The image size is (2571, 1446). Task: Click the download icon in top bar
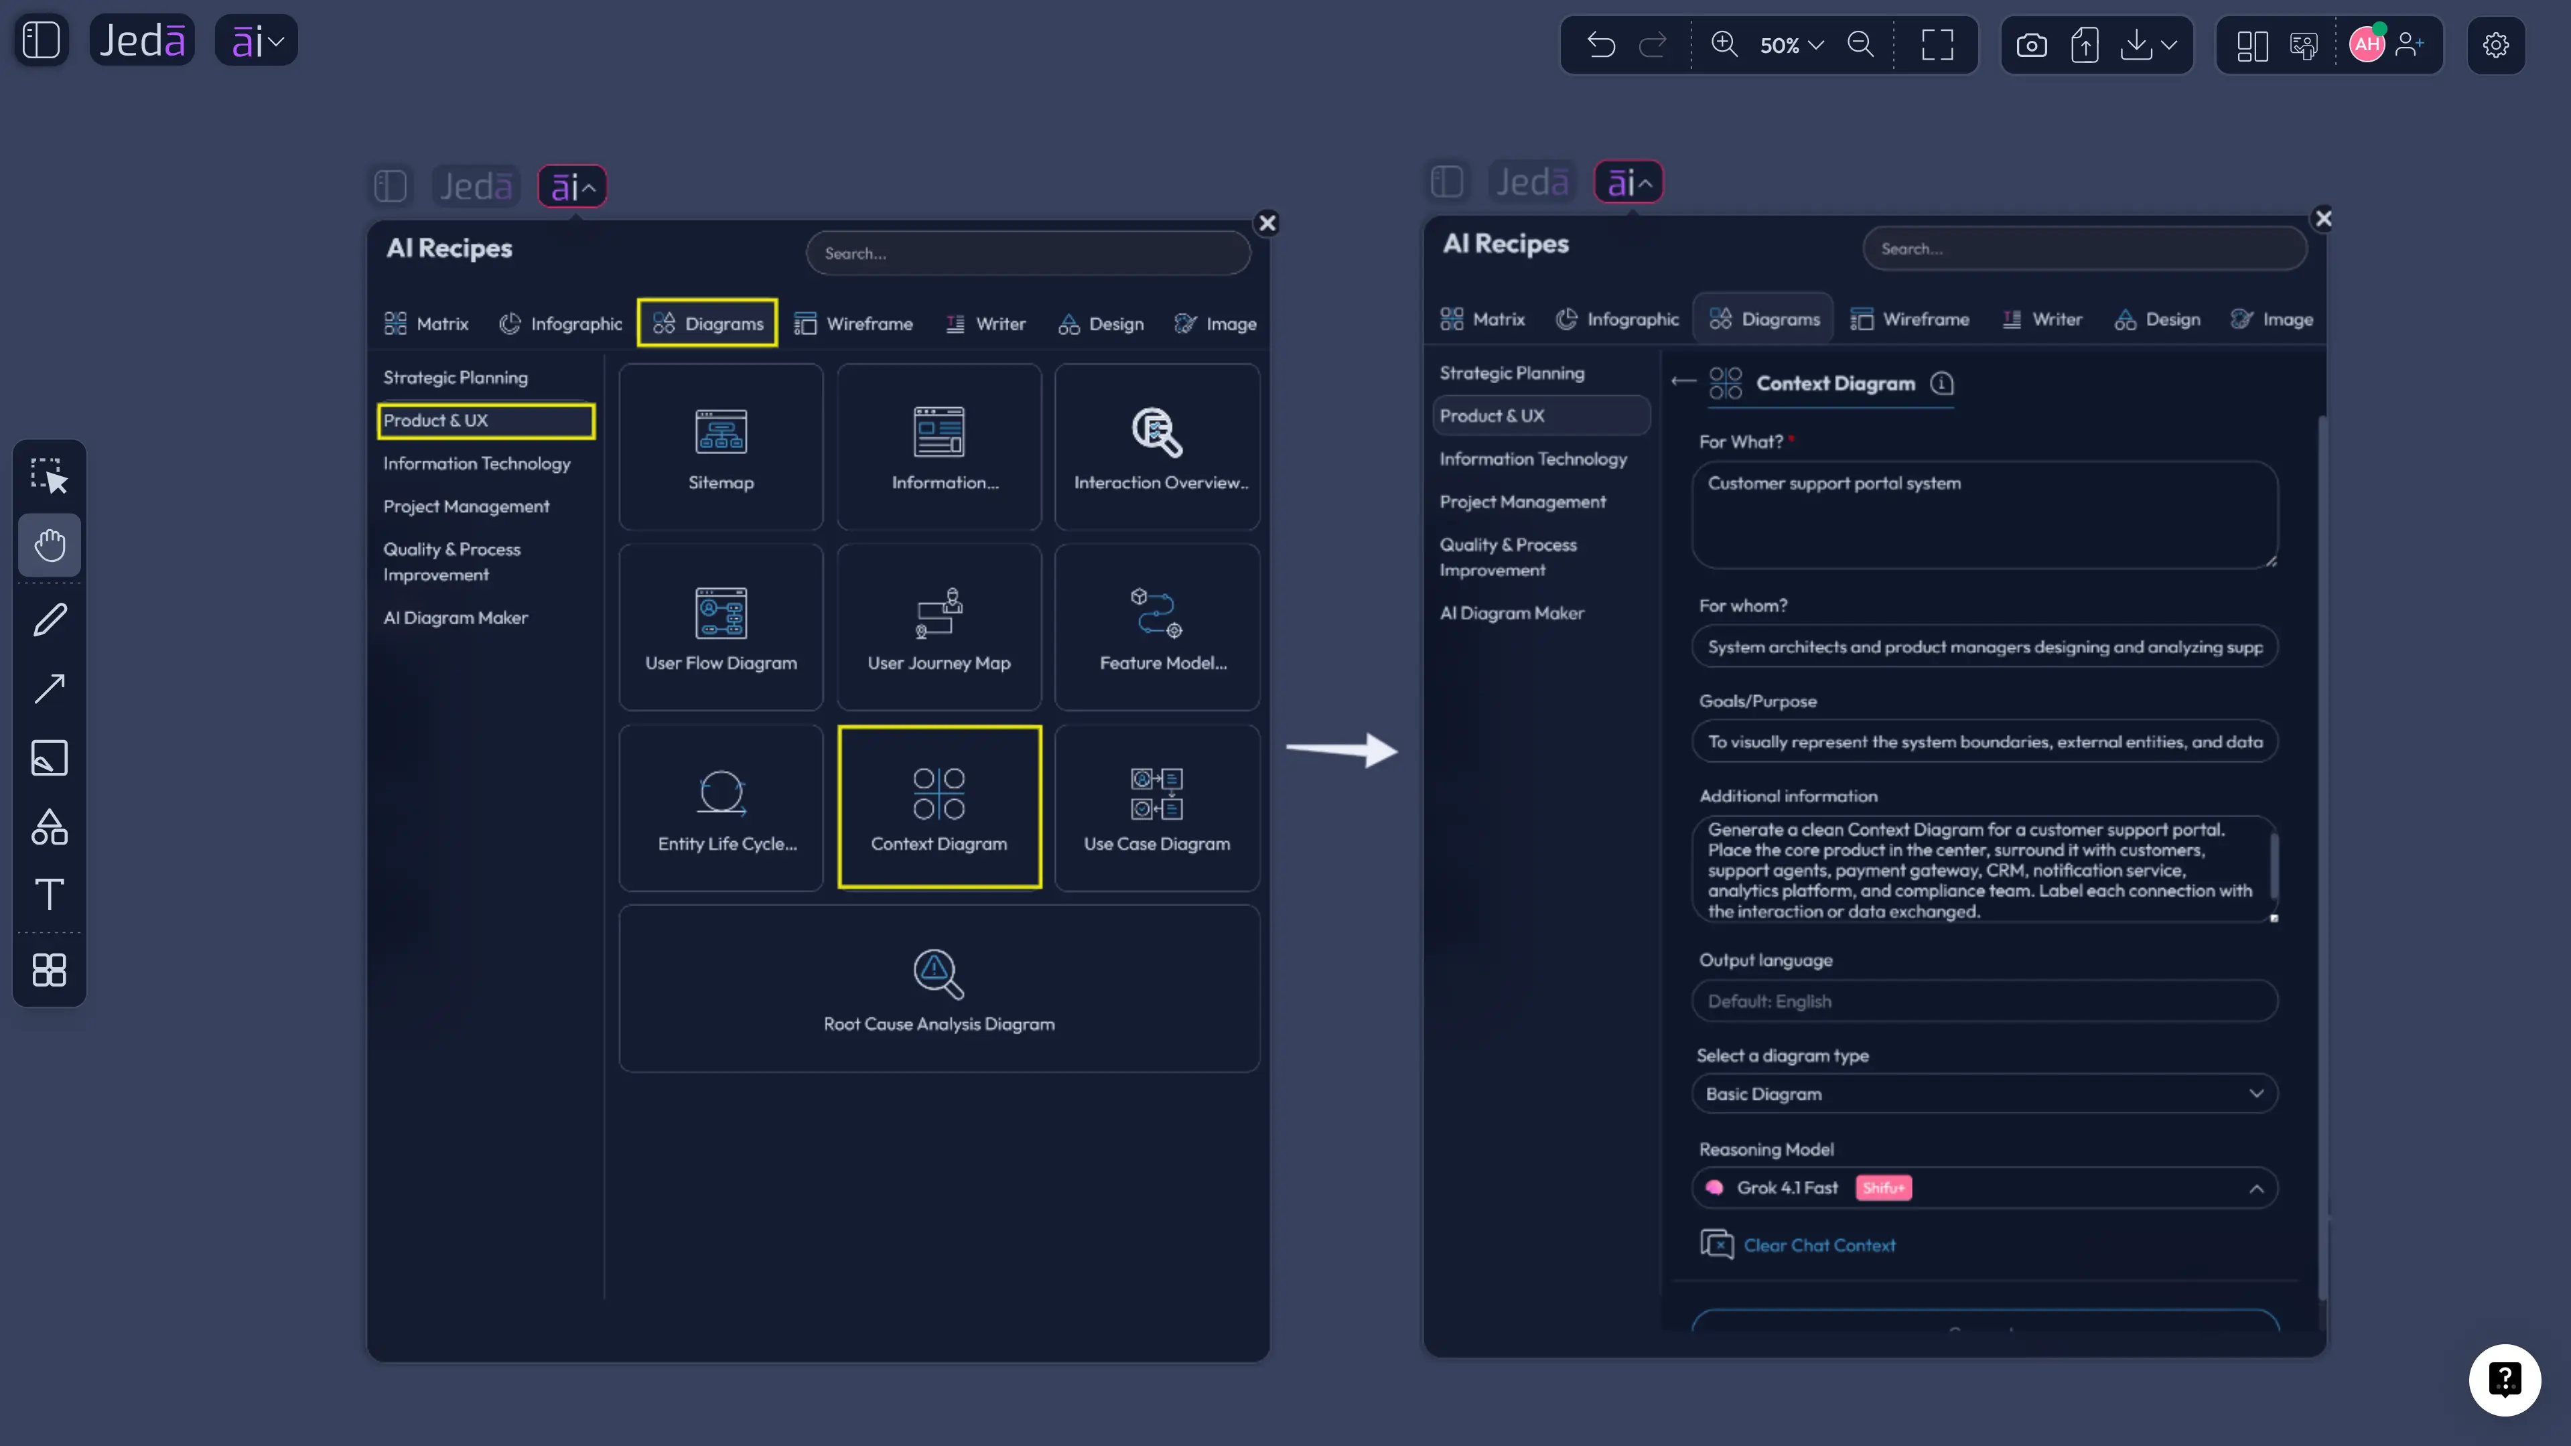coord(2136,45)
